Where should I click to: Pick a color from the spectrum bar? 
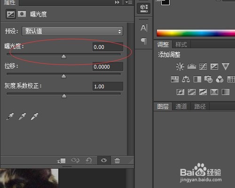tap(196, 33)
